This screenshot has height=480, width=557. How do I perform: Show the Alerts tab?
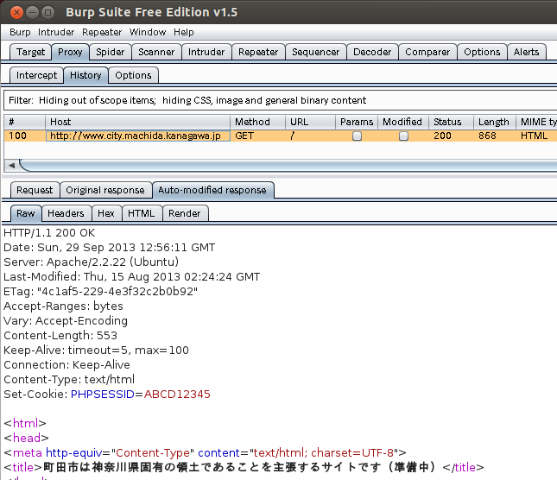click(x=527, y=52)
